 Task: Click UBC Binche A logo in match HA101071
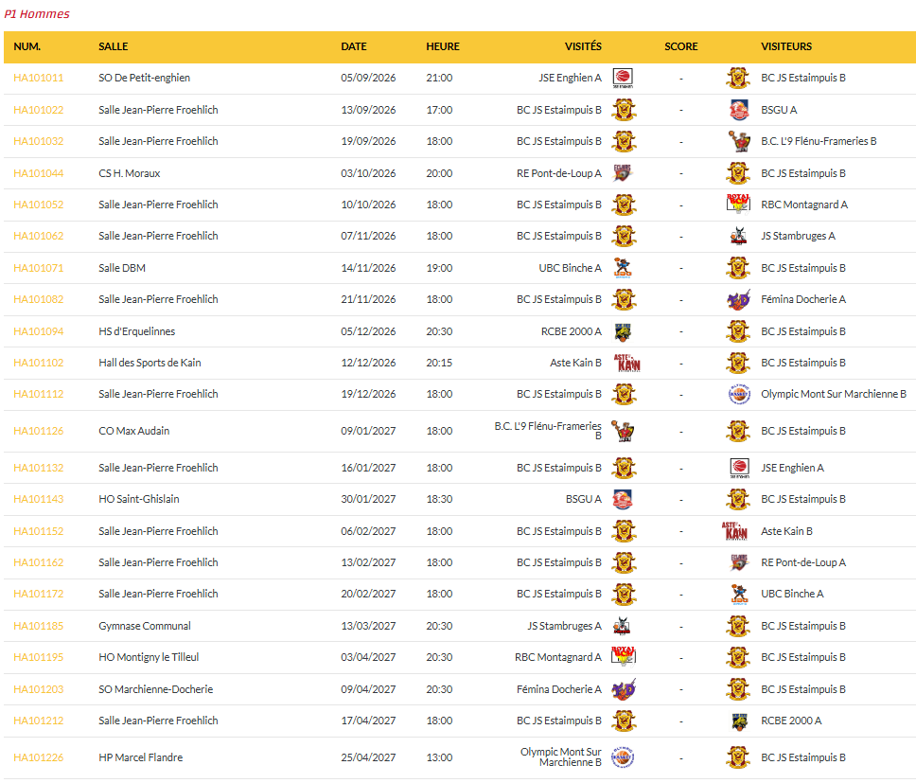coord(623,268)
